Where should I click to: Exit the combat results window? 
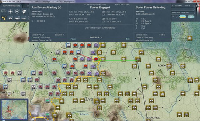coord(128,39)
